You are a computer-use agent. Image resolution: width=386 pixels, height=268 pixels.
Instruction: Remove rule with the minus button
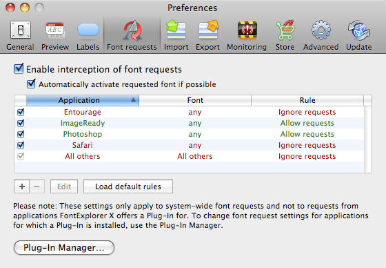[37, 186]
